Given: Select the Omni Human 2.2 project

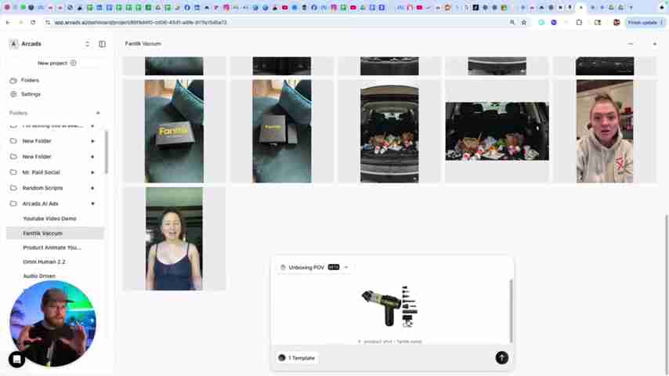Looking at the screenshot, I should [x=44, y=262].
